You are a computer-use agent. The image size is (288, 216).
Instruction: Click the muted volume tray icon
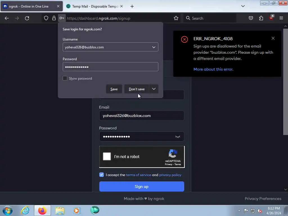[x=260, y=211]
